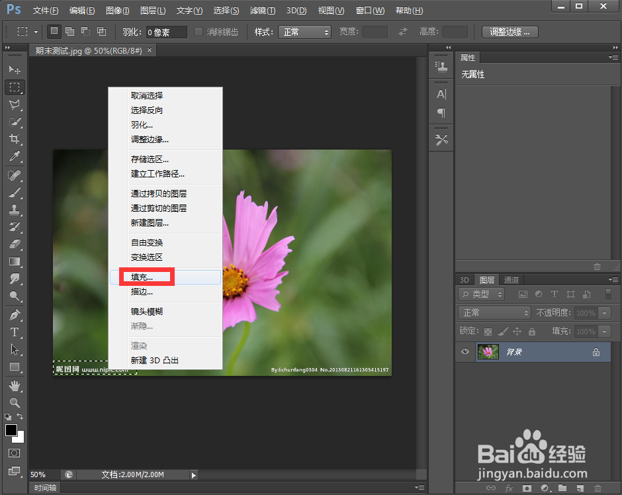Select the Zoom tool
Screen dimensions: 622x495
point(15,403)
